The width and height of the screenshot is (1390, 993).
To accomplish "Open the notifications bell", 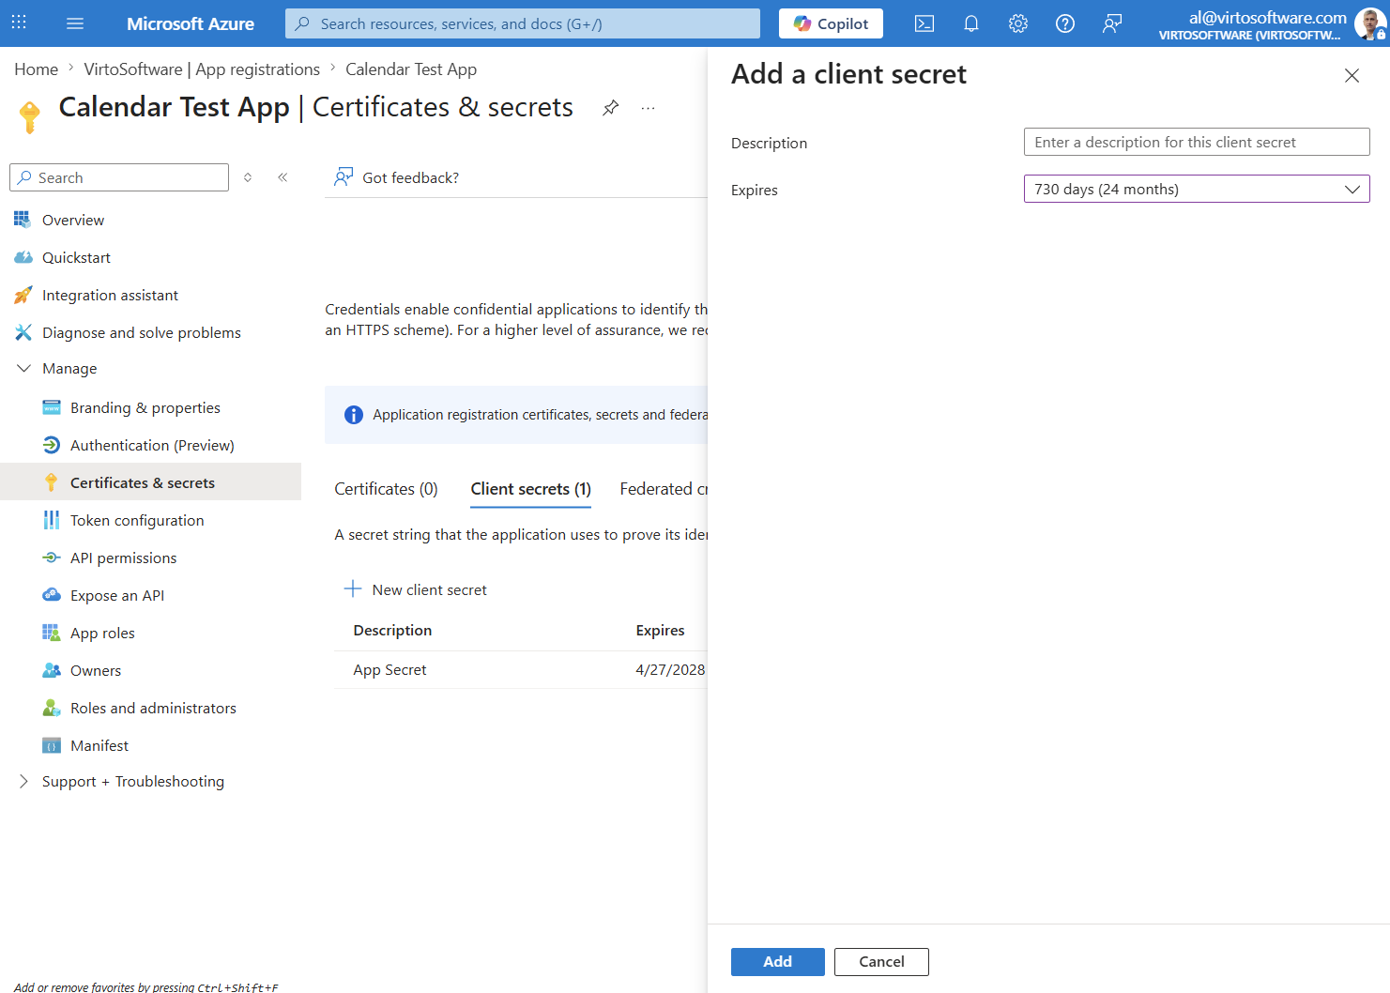I will (971, 23).
